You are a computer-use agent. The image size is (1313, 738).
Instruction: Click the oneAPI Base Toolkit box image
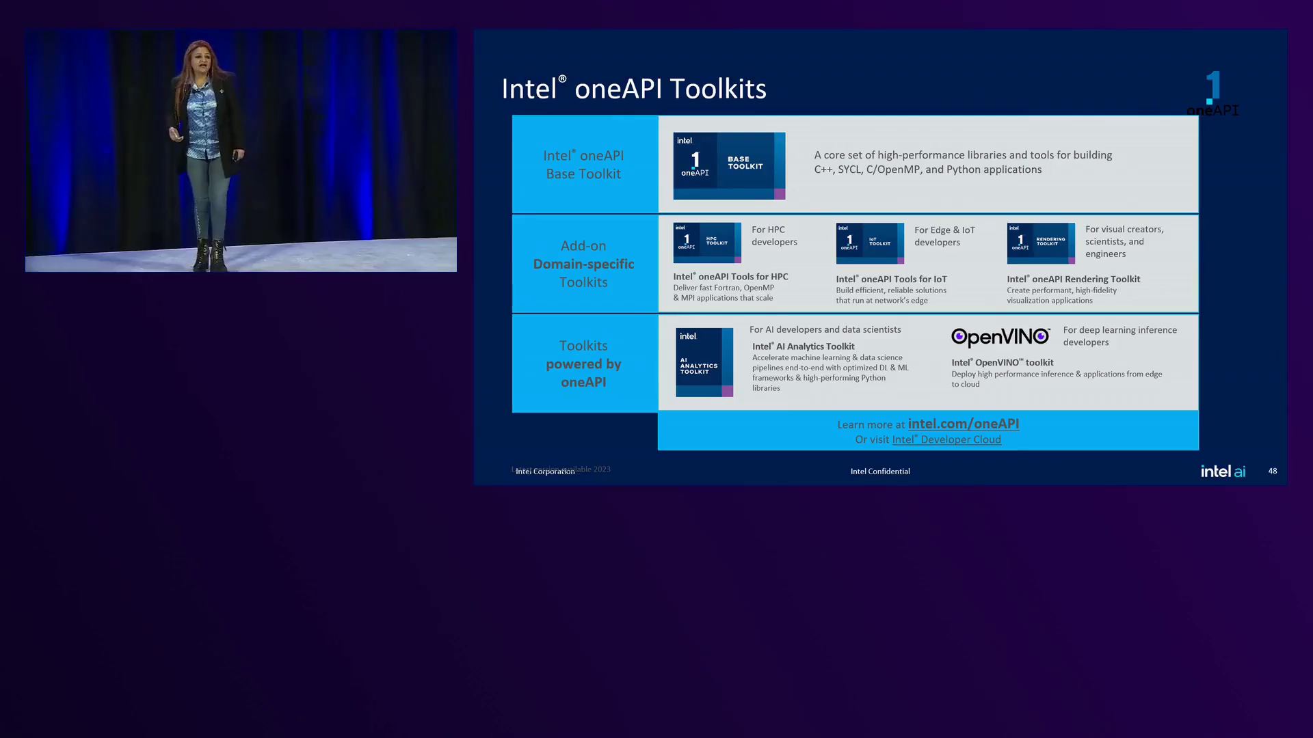pos(729,166)
